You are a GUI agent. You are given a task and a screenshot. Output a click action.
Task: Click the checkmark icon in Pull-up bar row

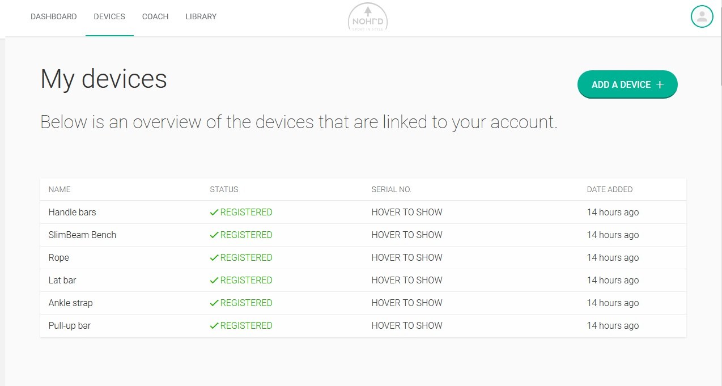214,326
